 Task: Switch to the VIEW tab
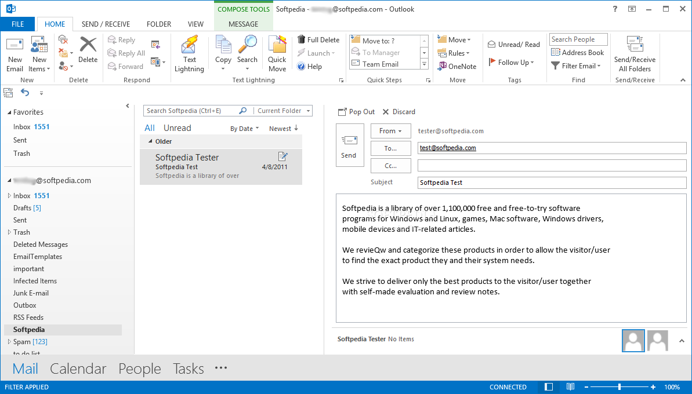click(195, 24)
